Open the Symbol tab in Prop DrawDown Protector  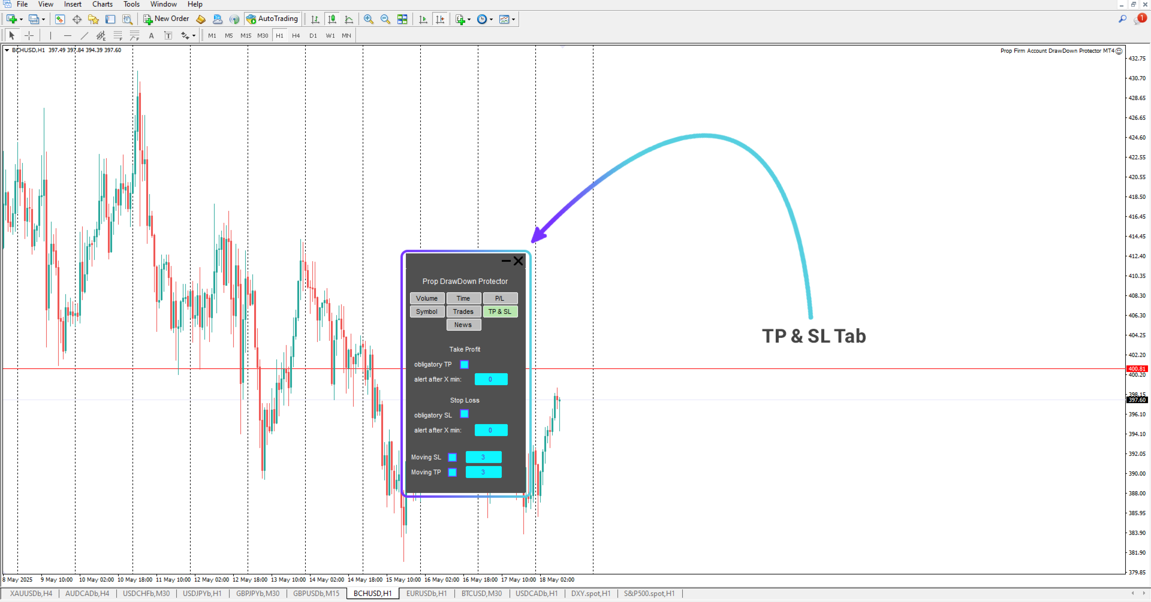pyautogui.click(x=426, y=311)
